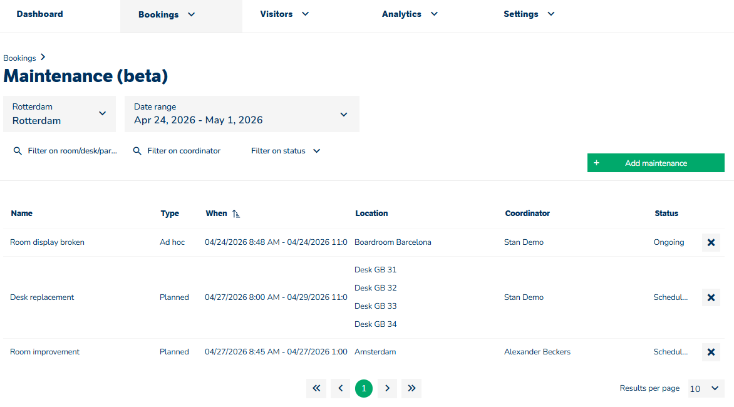The height and width of the screenshot is (407, 734).
Task: Open the Visitors navigation menu
Action: (x=284, y=14)
